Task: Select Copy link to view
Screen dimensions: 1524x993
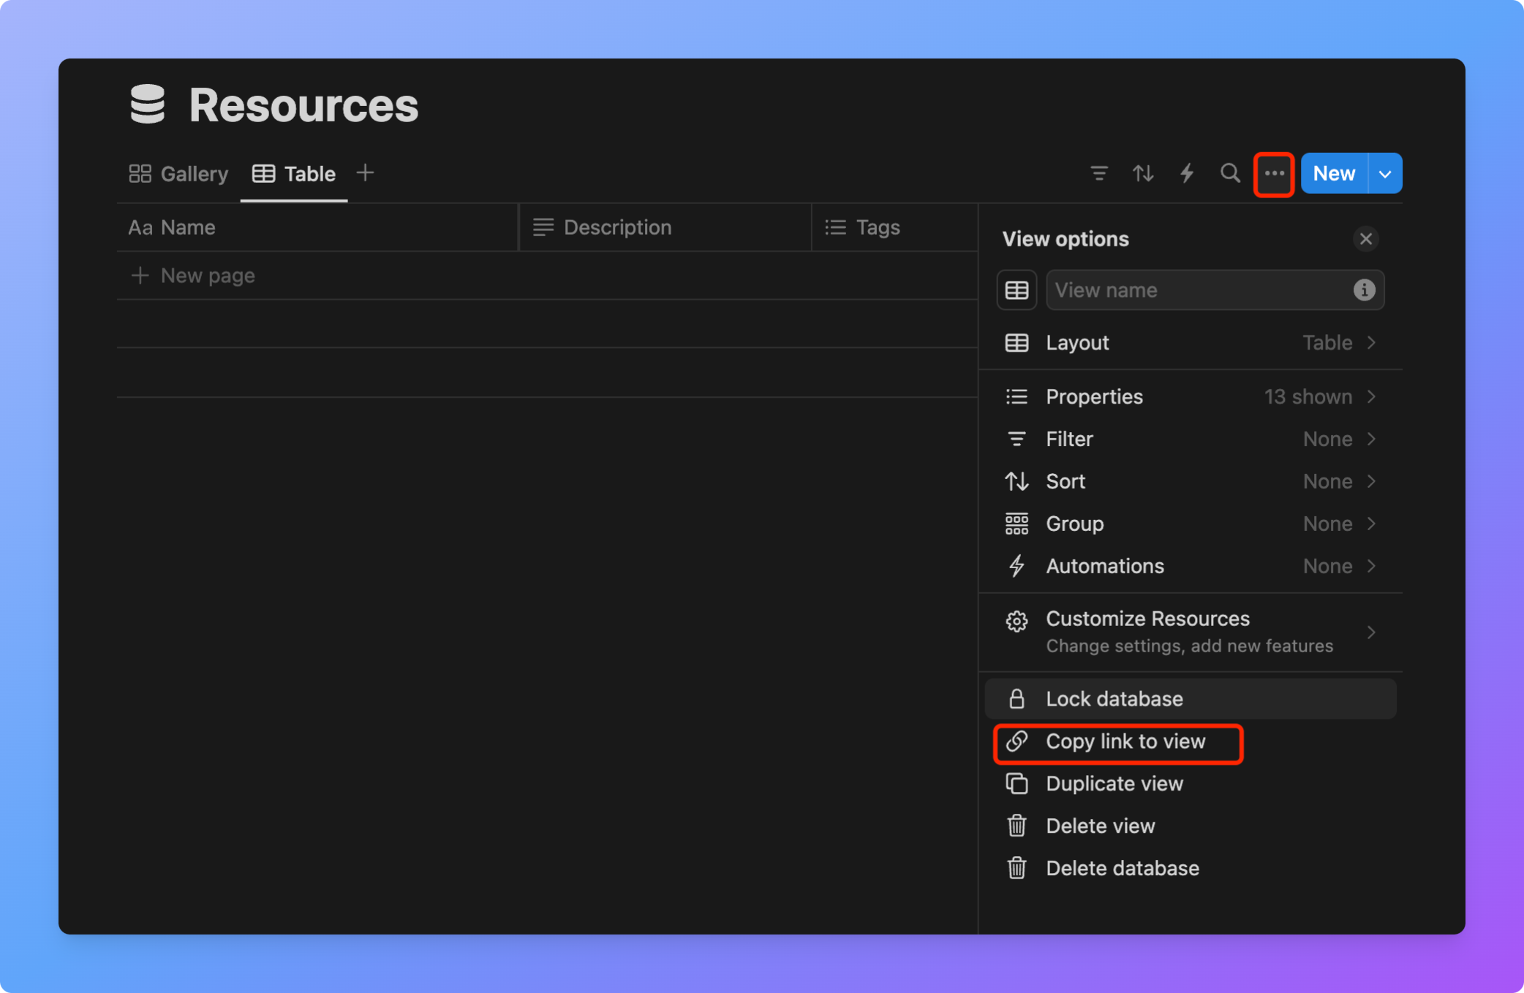Action: coord(1125,741)
